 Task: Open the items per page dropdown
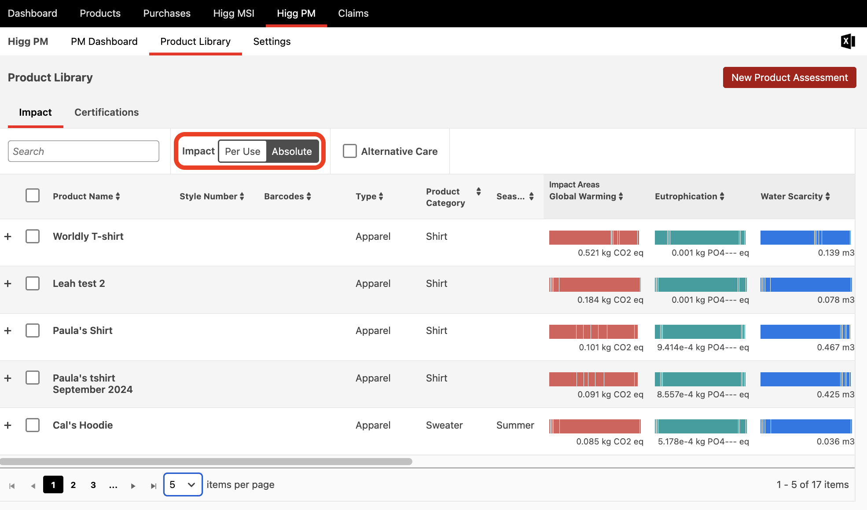[x=183, y=484]
